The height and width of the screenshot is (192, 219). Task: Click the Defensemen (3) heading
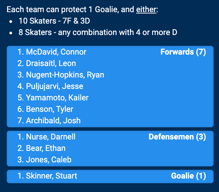click(x=177, y=137)
